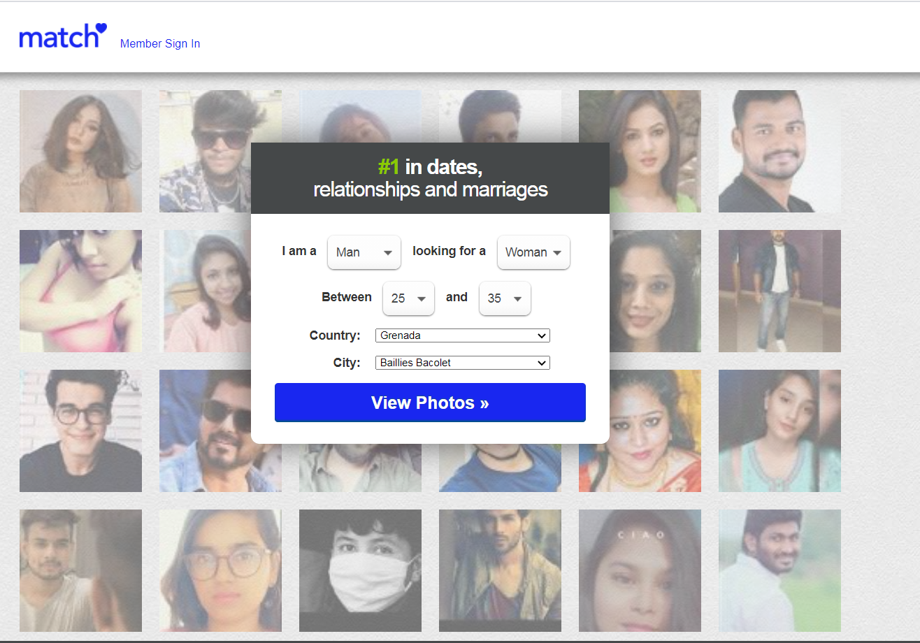Expand the minimum age 25 dropdown
This screenshot has height=643, width=920.
[x=409, y=298]
